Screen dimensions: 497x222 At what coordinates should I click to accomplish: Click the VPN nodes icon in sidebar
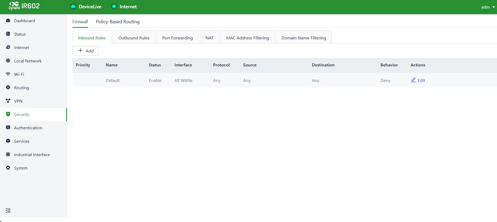pos(8,101)
